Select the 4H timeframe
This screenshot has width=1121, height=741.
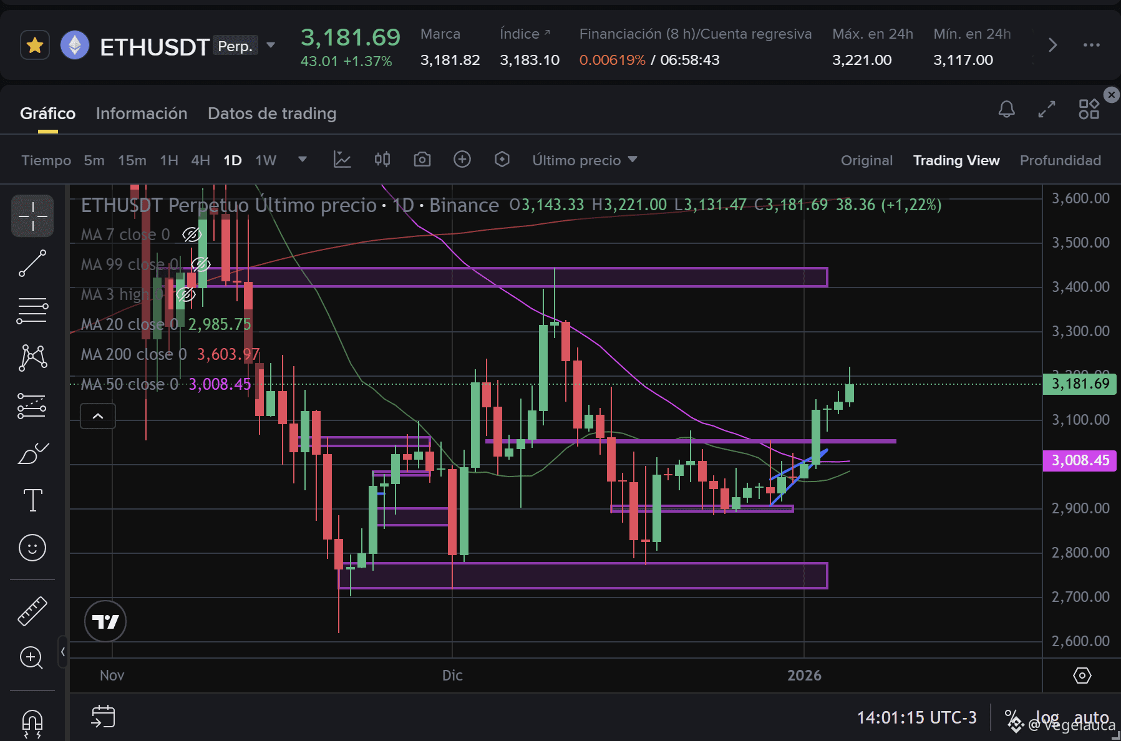(200, 160)
